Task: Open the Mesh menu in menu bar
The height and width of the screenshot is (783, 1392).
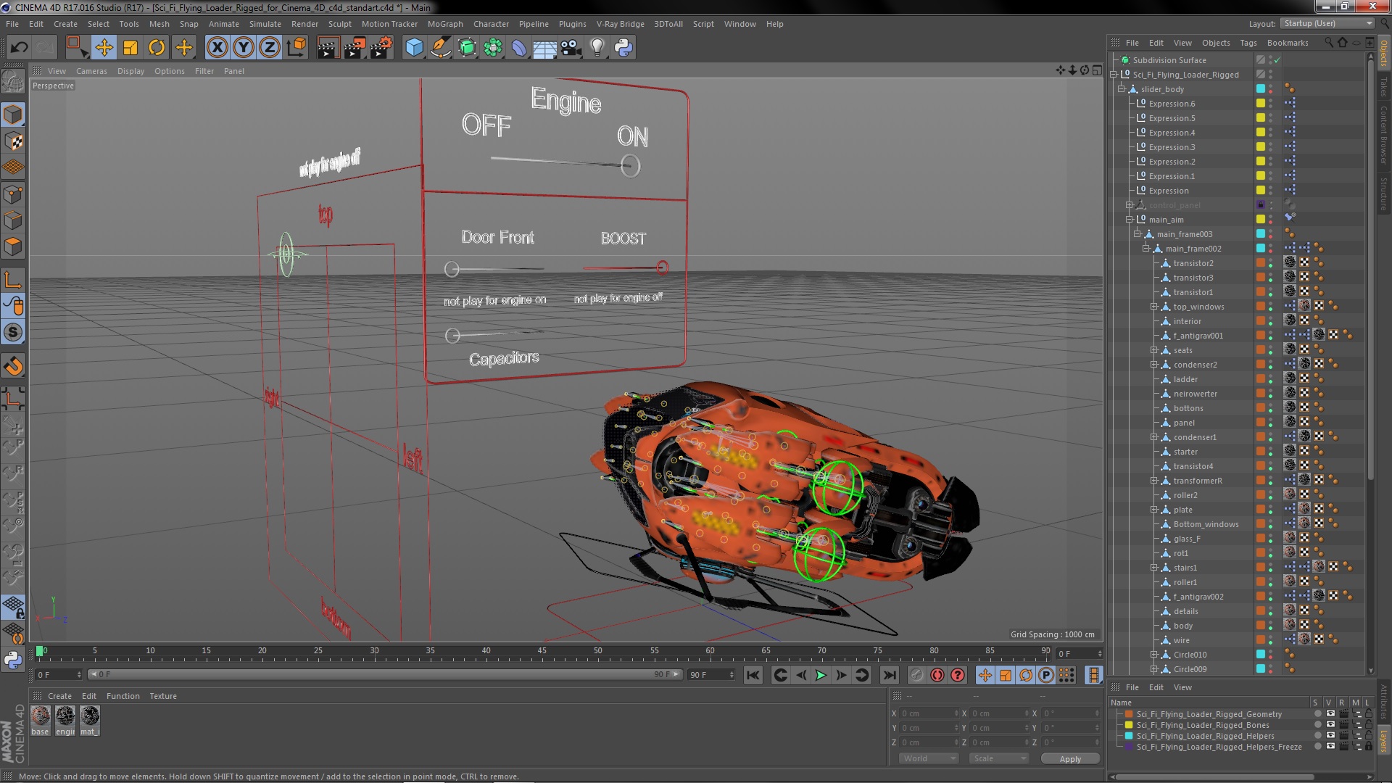Action: [159, 23]
